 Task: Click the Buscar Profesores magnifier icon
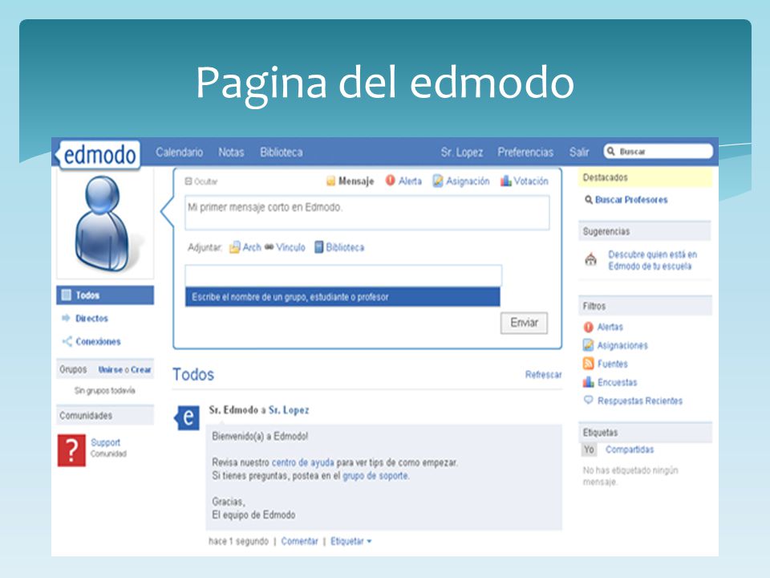[589, 200]
